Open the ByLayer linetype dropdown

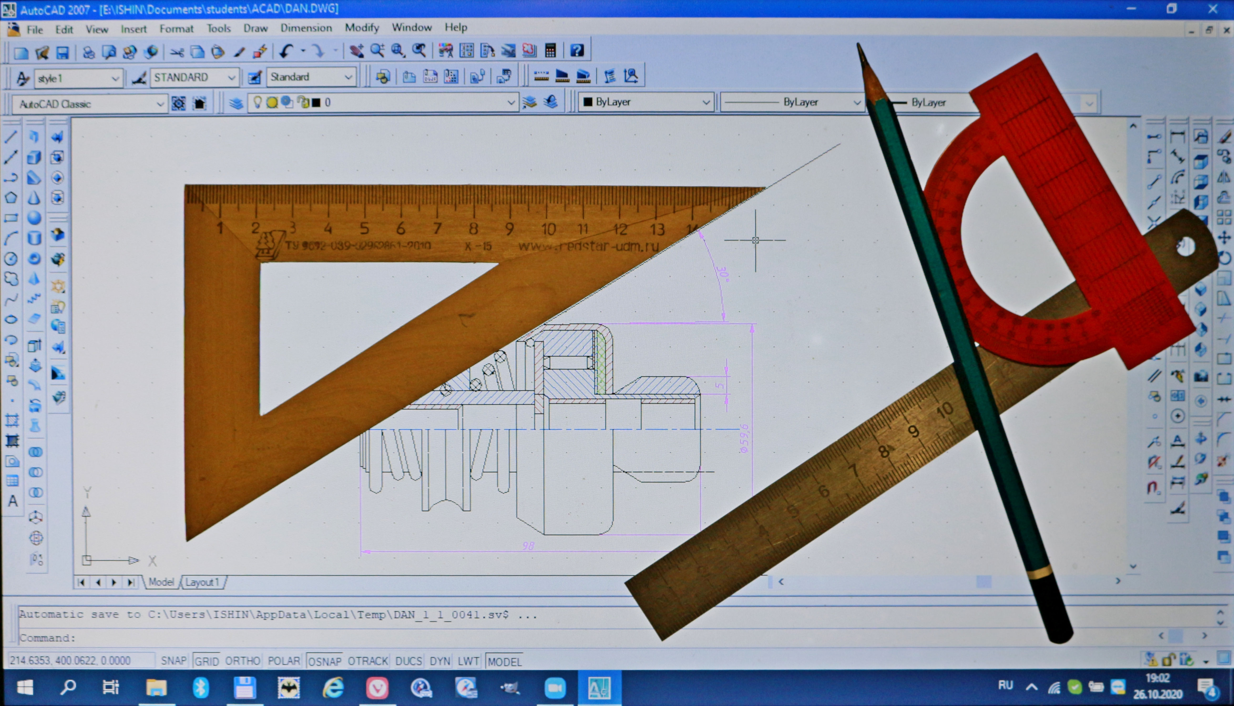pos(793,102)
